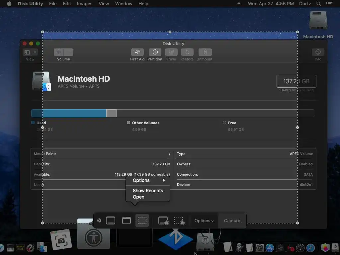
Task: Open Notification Center list icon
Action: click(329, 4)
